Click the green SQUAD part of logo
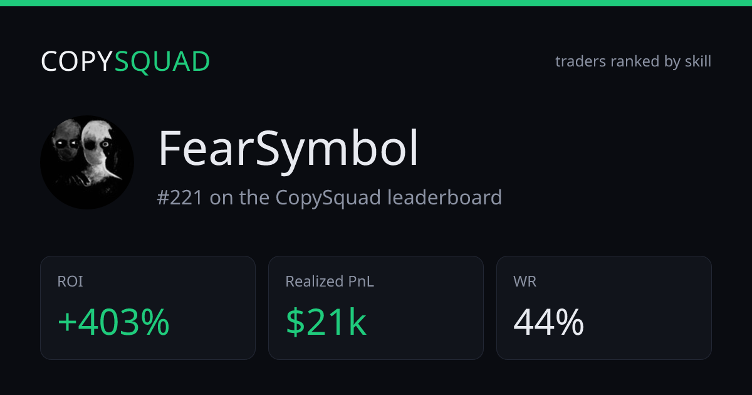Viewport: 752px width, 395px height. [x=162, y=61]
